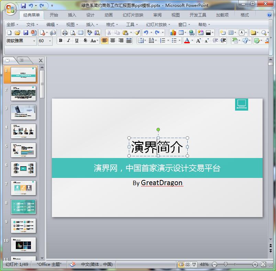Expand the font size dropdown showing 60
Image resolution: width=276 pixels, height=271 pixels.
[x=50, y=41]
